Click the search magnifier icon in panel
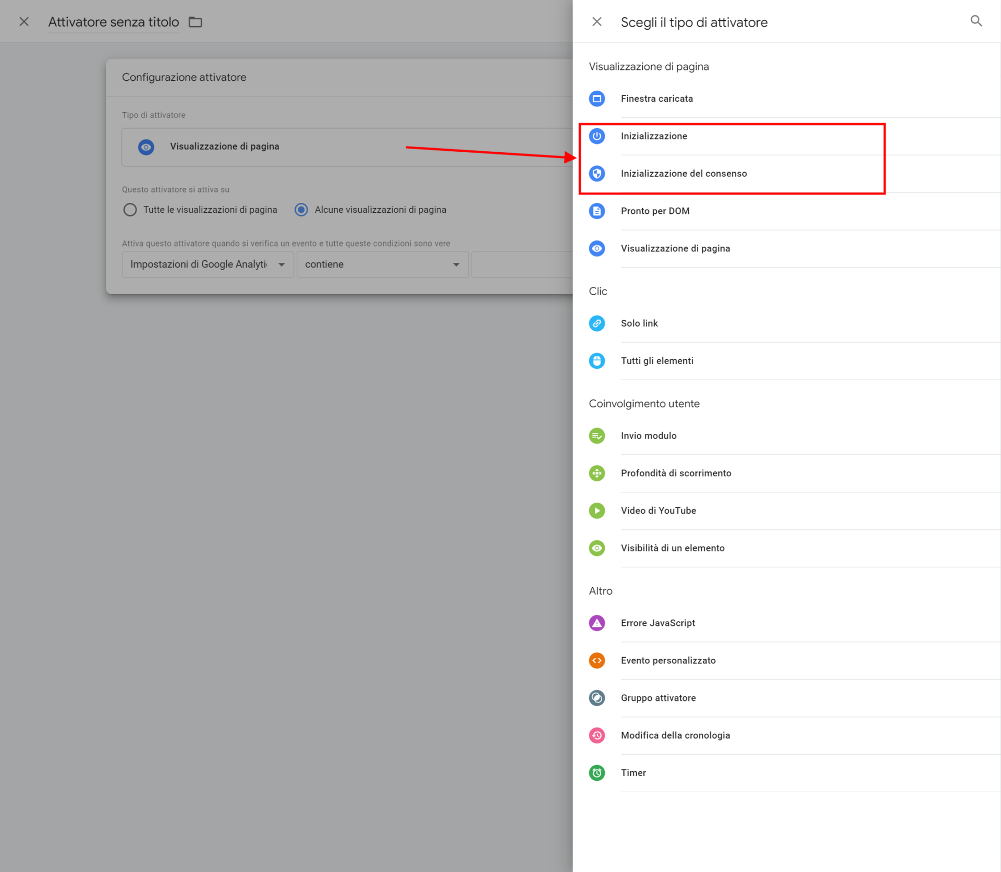This screenshot has width=1001, height=872. pos(976,21)
